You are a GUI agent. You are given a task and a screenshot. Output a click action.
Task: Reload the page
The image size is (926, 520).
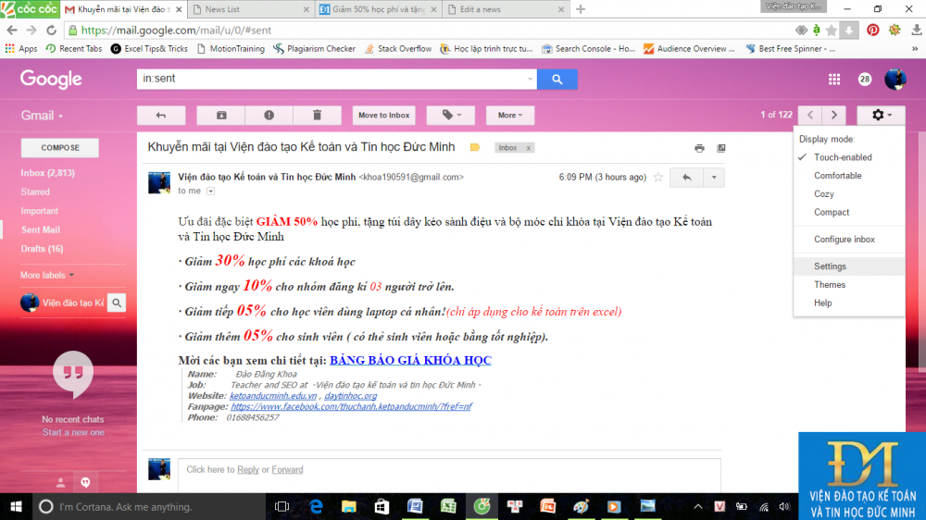pyautogui.click(x=51, y=31)
